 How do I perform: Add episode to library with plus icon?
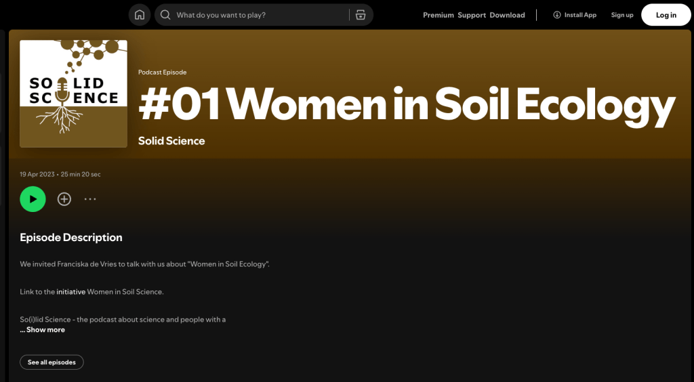(x=64, y=199)
